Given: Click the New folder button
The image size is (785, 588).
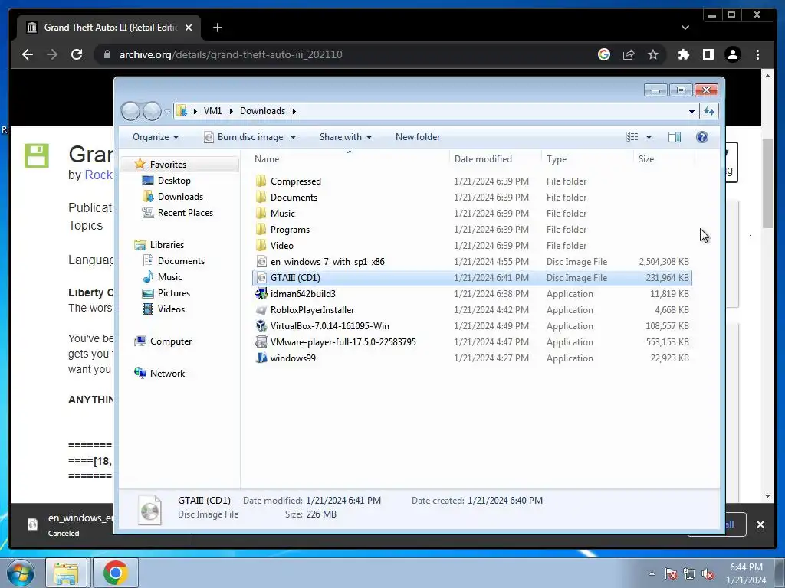Looking at the screenshot, I should pyautogui.click(x=418, y=137).
